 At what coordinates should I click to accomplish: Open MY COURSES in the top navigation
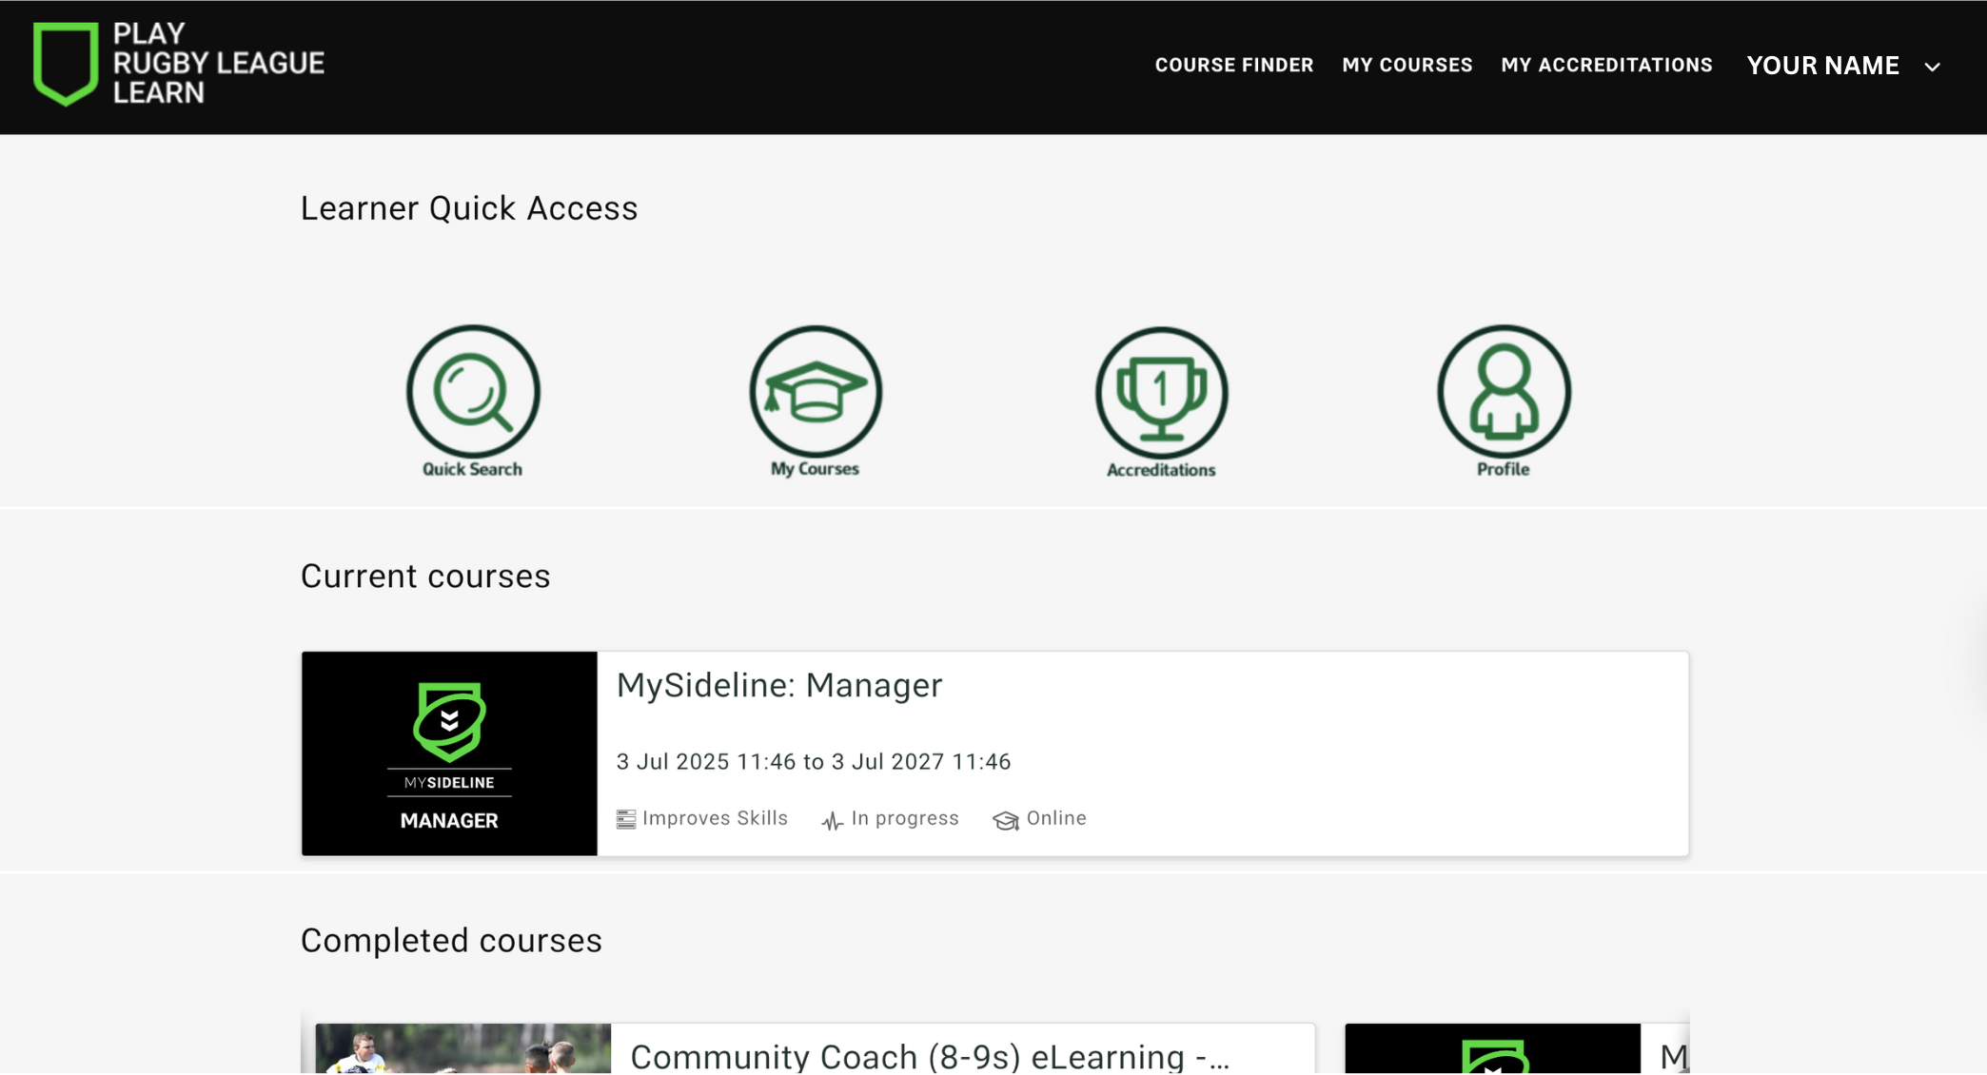[x=1407, y=65]
